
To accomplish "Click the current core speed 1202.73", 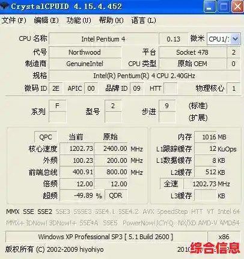I will (77, 148).
